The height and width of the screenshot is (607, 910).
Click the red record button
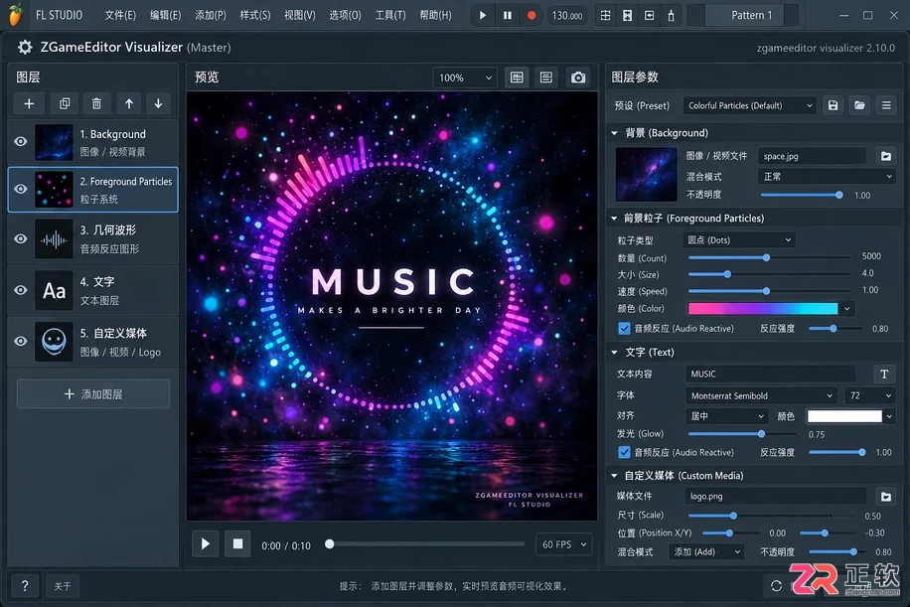pyautogui.click(x=531, y=16)
